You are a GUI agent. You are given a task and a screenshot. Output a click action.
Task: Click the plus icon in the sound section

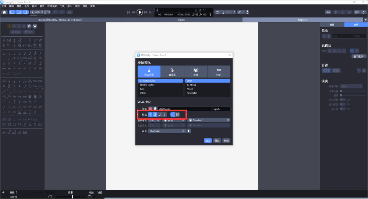[x=359, y=70]
